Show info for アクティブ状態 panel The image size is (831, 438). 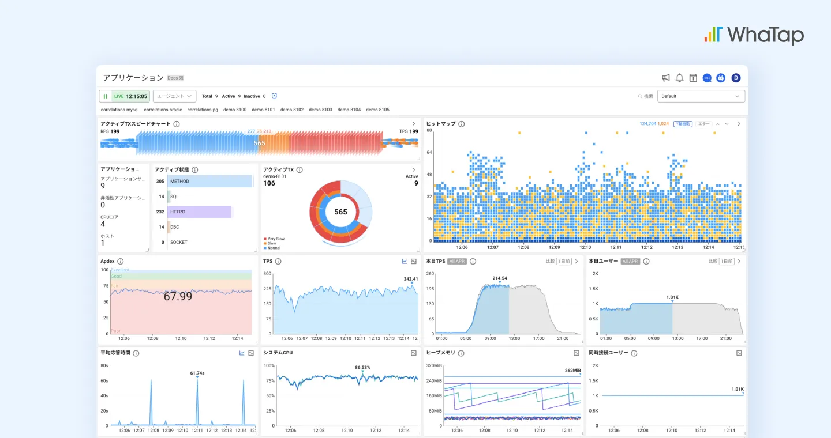(195, 170)
